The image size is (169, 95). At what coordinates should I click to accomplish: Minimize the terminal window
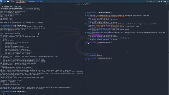pos(164,4)
